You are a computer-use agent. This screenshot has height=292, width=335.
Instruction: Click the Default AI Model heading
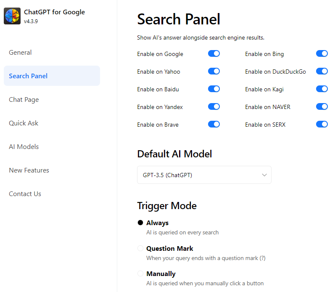coord(174,154)
